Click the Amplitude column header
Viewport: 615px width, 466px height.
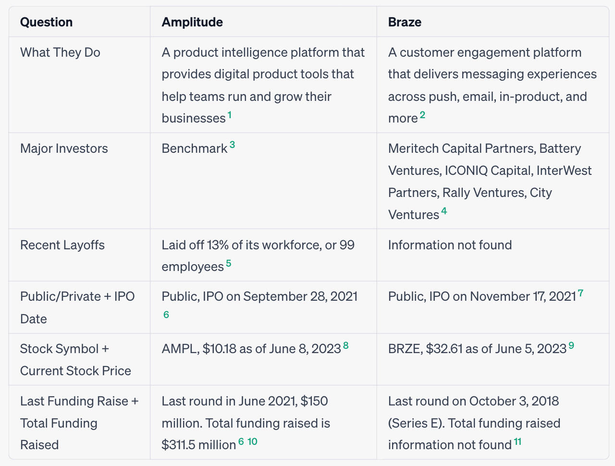coord(192,22)
